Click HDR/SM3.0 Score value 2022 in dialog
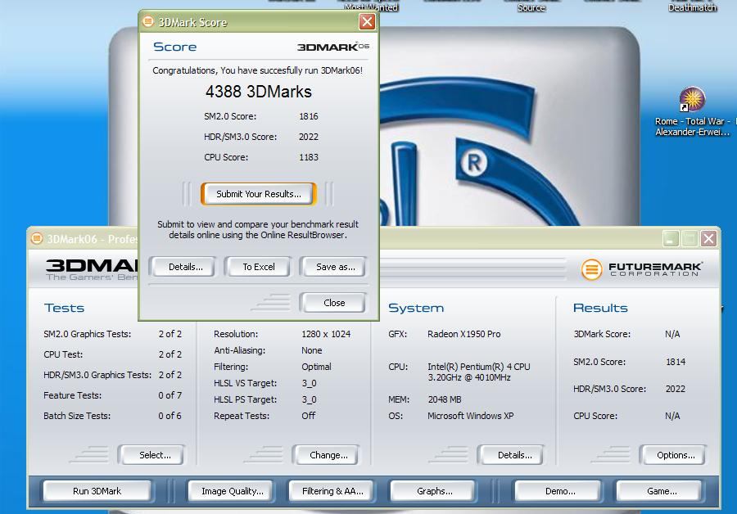737x514 pixels. click(309, 137)
